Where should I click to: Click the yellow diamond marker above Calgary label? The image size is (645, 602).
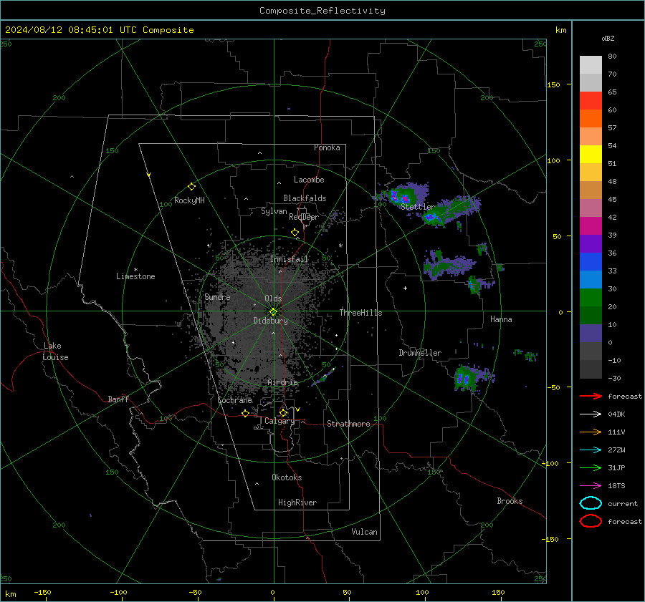point(283,412)
